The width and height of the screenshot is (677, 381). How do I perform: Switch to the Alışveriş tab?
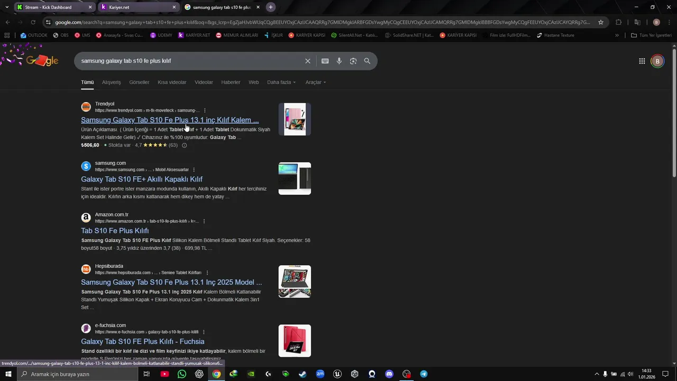pyautogui.click(x=112, y=82)
